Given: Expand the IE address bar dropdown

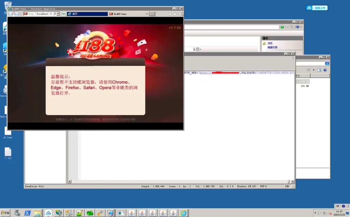Looking at the screenshot, I should tap(58, 14).
